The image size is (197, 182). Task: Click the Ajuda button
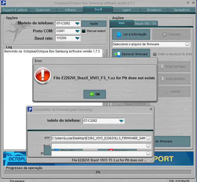click(x=94, y=23)
